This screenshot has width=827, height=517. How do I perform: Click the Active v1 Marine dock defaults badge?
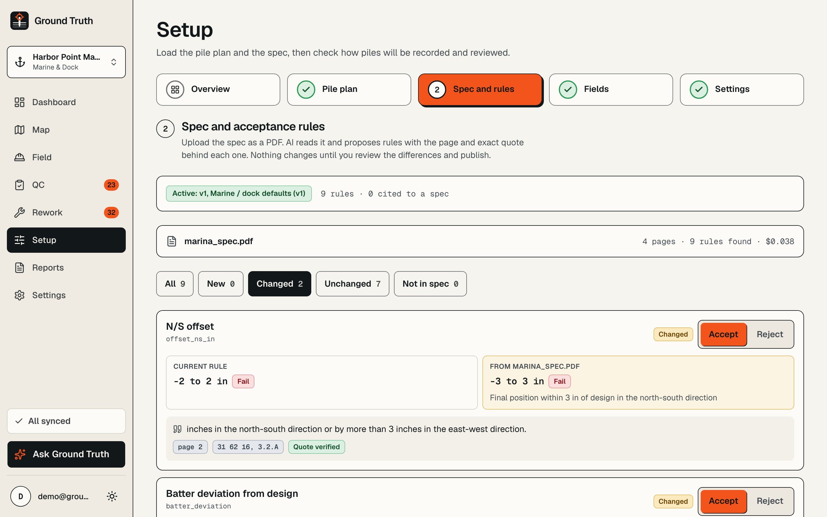239,194
